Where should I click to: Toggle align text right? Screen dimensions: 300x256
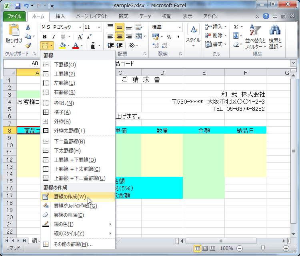click(x=129, y=36)
